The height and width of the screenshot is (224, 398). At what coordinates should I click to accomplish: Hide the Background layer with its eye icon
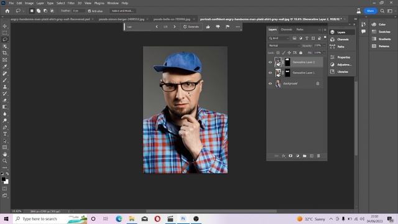[270, 83]
